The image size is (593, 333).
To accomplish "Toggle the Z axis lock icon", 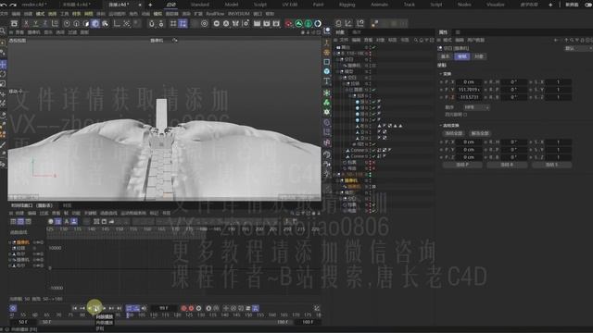I will pos(45,23).
